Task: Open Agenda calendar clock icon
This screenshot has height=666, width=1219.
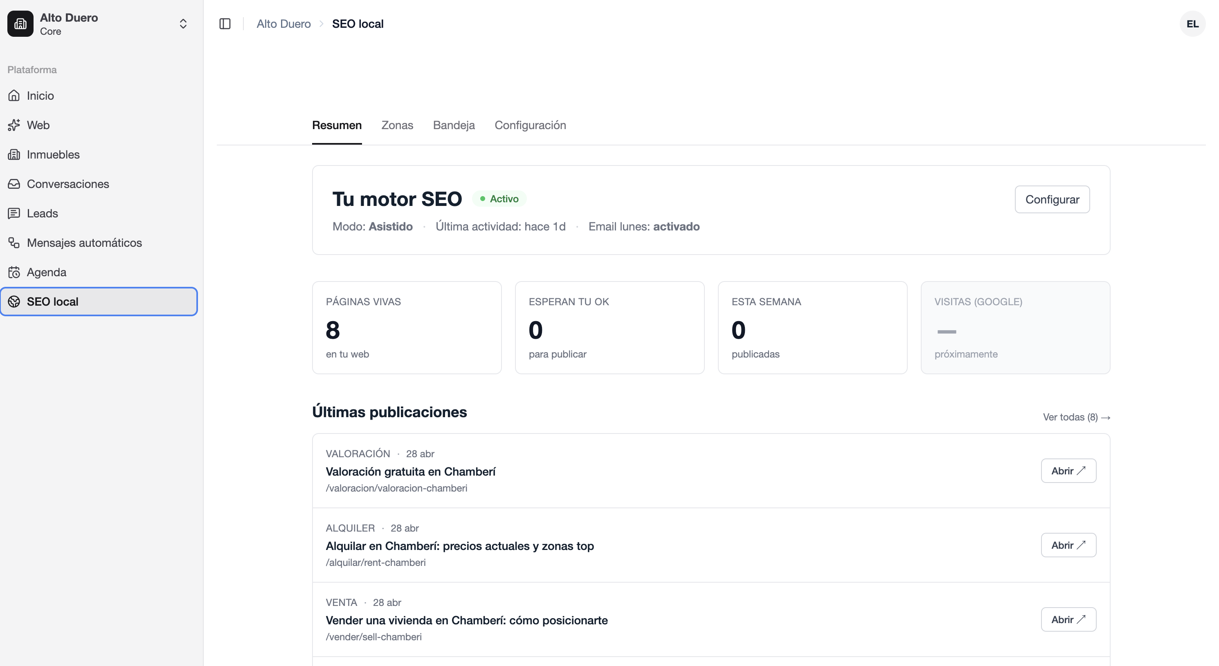Action: tap(14, 272)
